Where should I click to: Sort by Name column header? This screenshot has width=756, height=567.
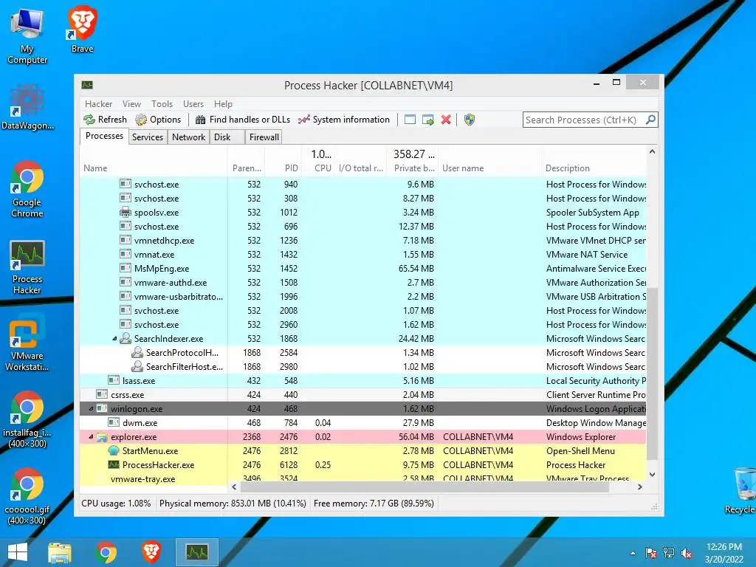[154, 168]
